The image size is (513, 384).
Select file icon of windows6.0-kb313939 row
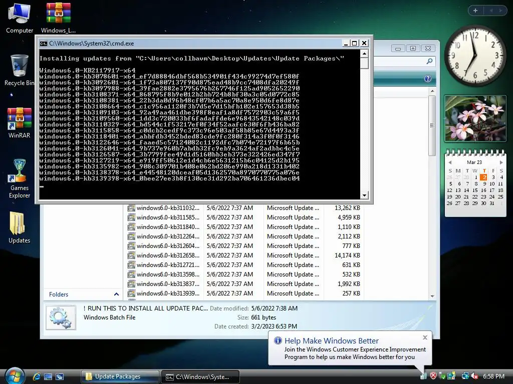pyautogui.click(x=132, y=293)
